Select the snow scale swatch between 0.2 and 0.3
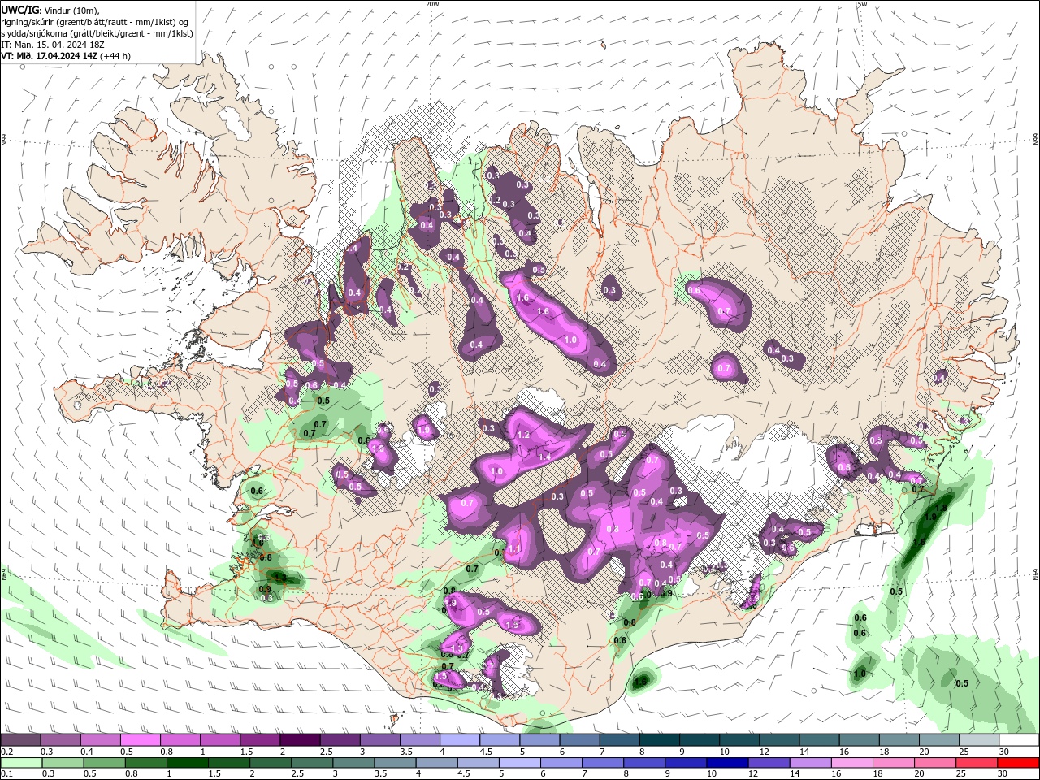1040x780 pixels. tap(20, 740)
